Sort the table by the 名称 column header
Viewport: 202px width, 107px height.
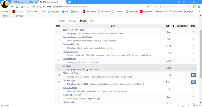114,26
